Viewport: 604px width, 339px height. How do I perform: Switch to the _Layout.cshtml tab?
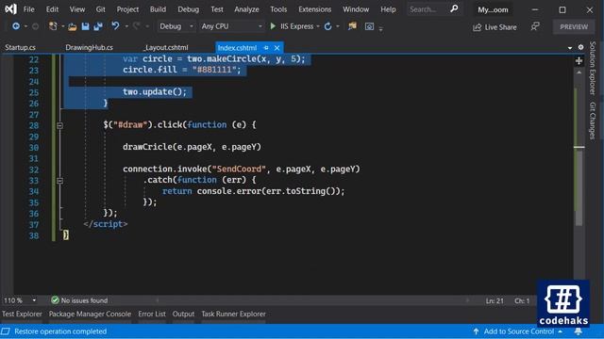point(166,48)
